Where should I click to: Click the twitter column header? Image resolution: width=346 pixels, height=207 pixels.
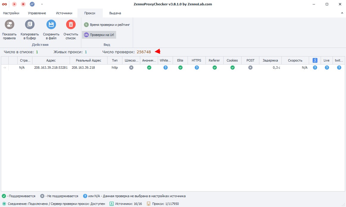click(339, 60)
